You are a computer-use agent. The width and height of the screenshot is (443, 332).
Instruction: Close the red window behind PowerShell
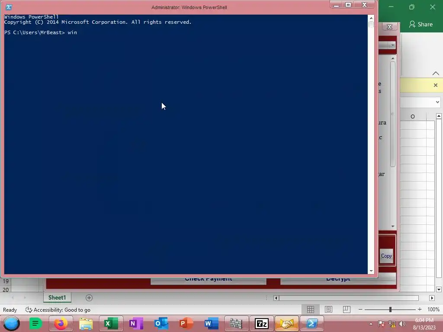389,26
